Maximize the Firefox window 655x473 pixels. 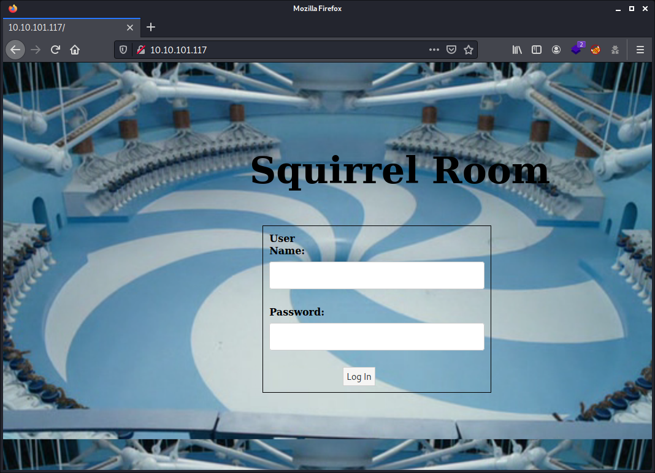[632, 9]
